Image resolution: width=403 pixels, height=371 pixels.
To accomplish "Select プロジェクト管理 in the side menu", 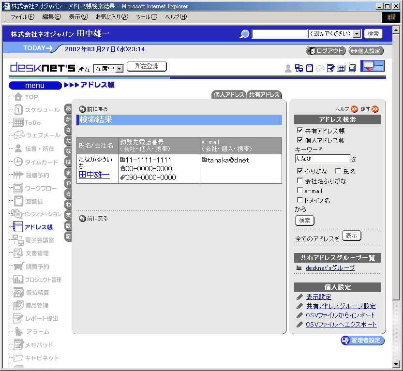I will (37, 280).
